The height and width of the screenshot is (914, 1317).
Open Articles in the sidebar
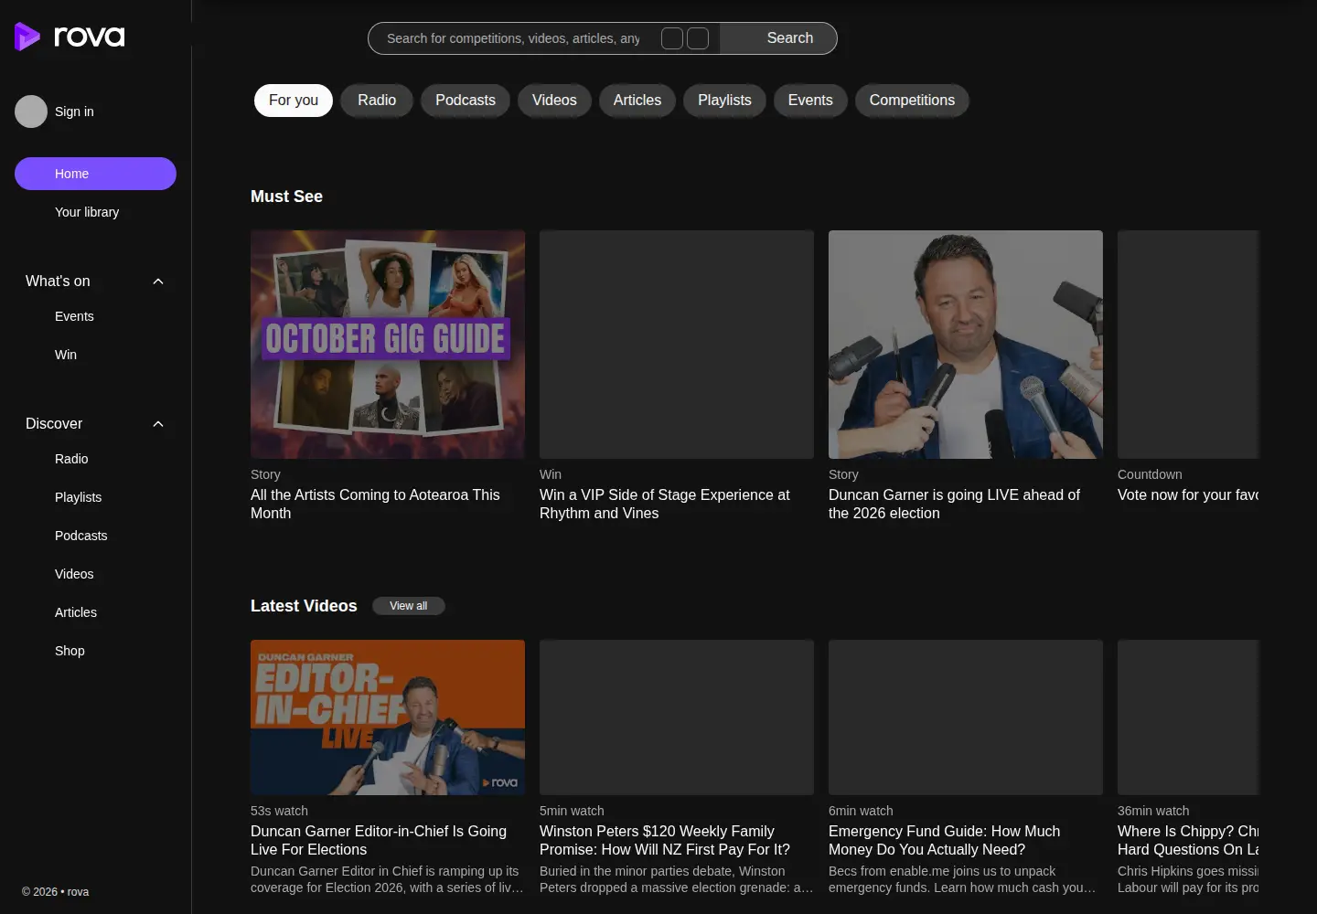click(76, 612)
